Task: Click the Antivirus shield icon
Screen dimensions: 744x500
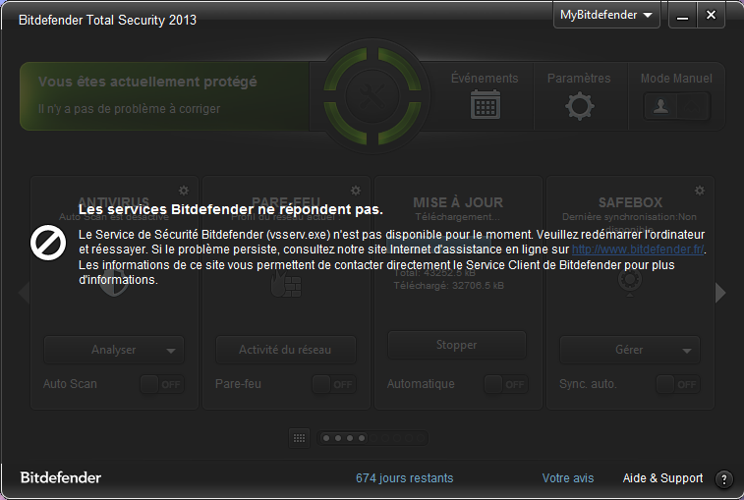Action: pos(114,284)
